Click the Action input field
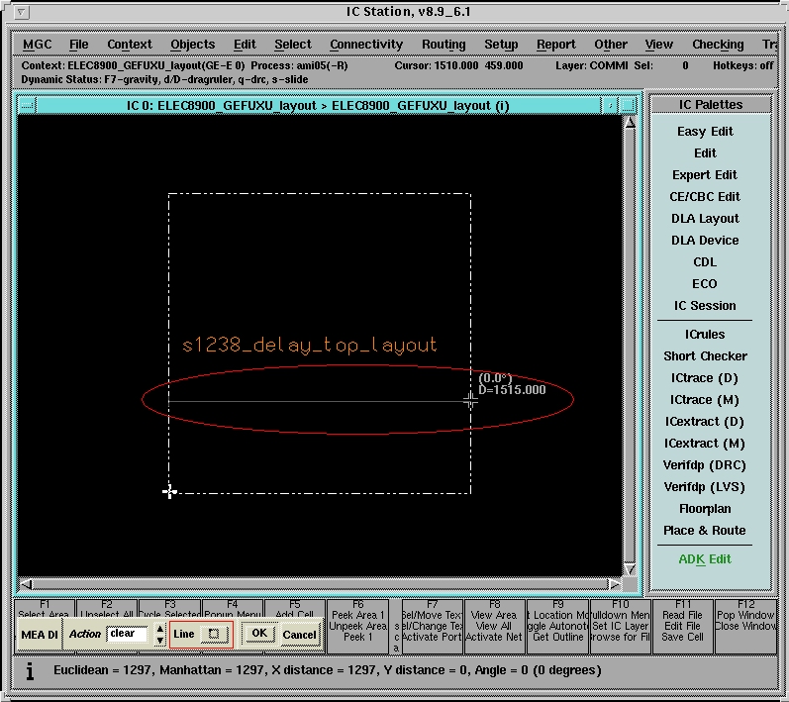789x702 pixels. point(129,634)
